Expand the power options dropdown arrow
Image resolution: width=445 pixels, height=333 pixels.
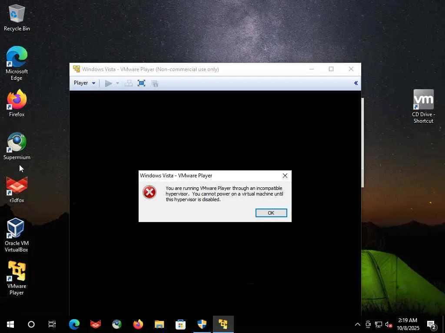coord(117,83)
